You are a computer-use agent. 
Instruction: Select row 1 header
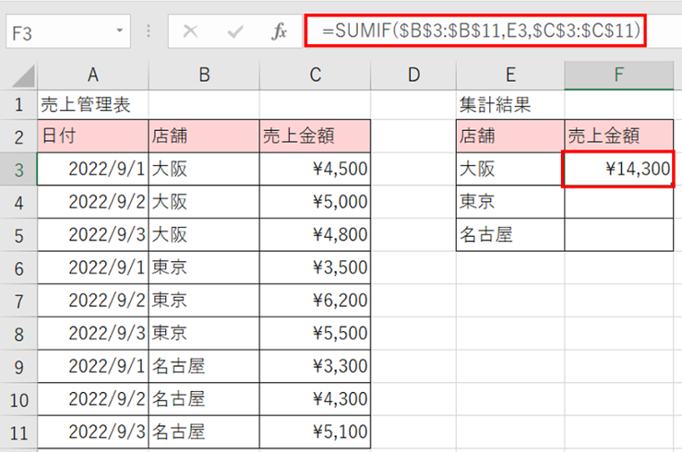[x=19, y=105]
